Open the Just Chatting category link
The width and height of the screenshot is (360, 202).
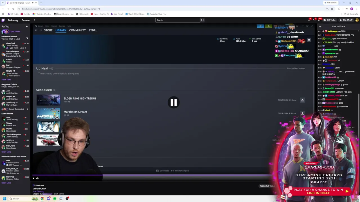point(39,191)
